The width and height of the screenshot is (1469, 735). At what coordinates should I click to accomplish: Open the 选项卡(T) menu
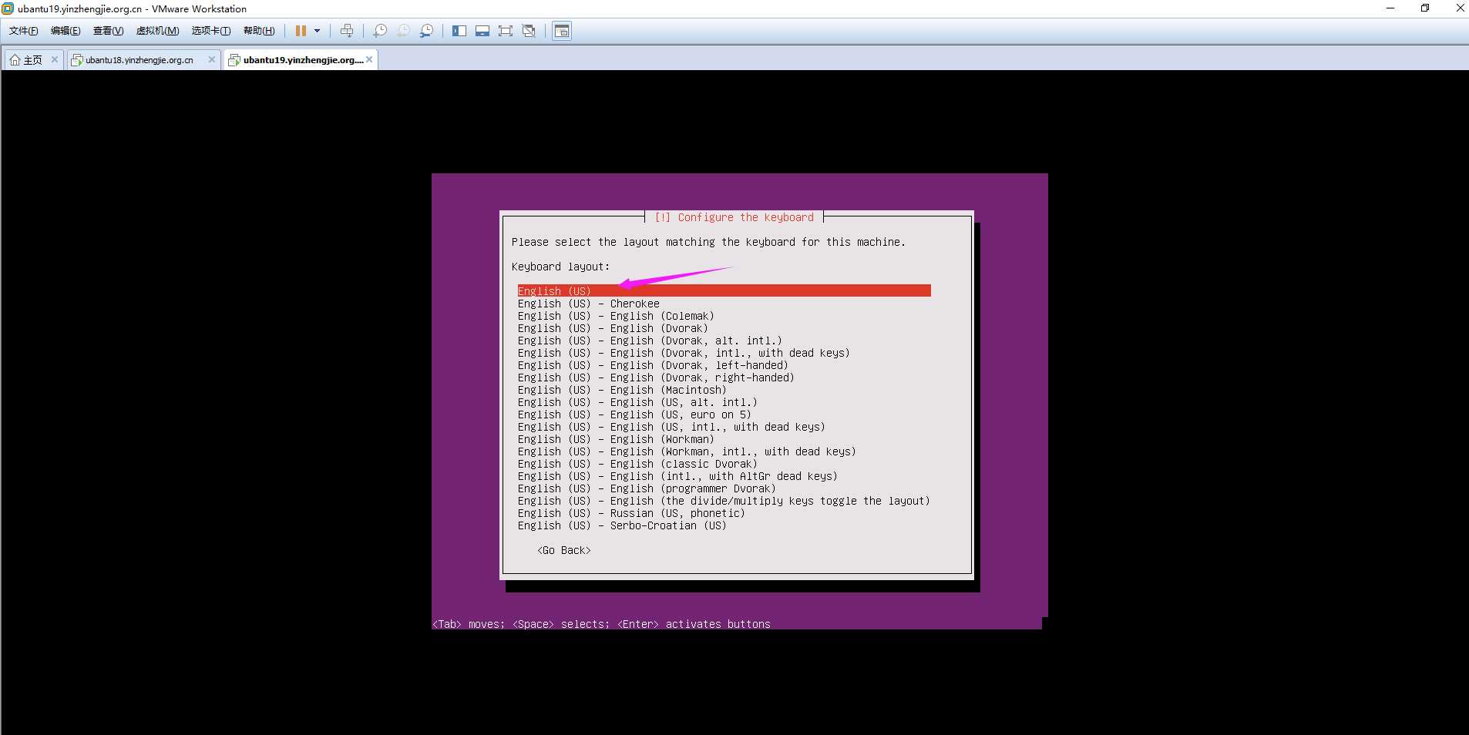pos(211,31)
